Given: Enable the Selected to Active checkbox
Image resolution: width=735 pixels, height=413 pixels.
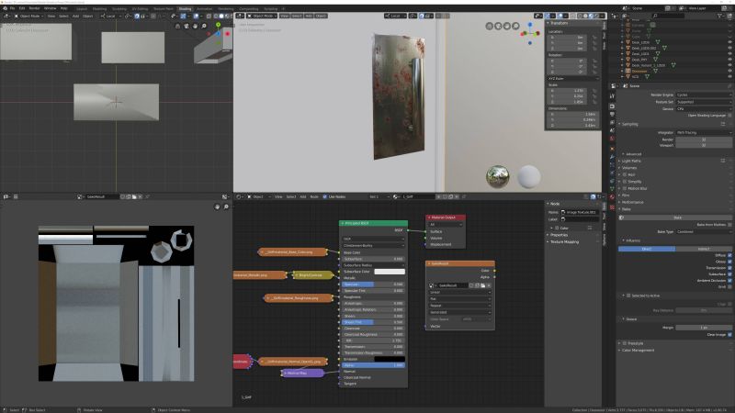Looking at the screenshot, I should tap(628, 296).
